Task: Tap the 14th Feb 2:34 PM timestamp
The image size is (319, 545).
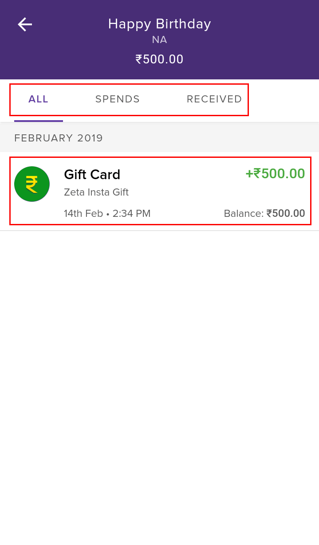Action: pyautogui.click(x=107, y=214)
